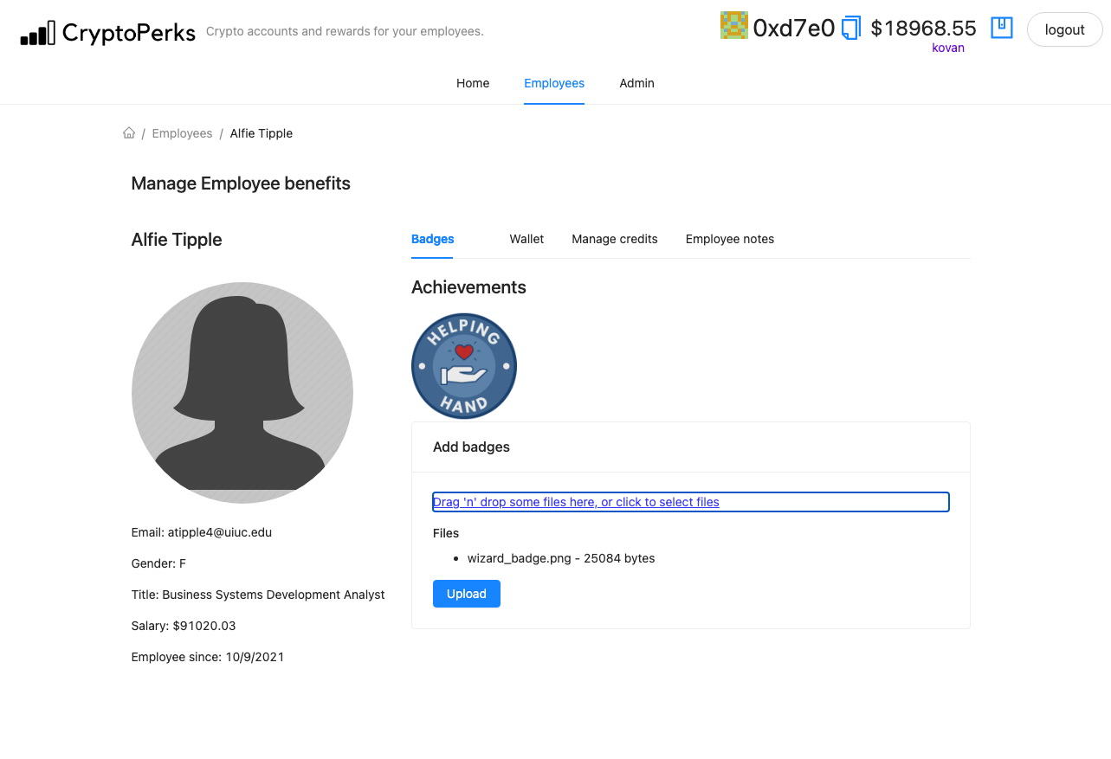
Task: Click the kovan network label
Action: (x=948, y=48)
